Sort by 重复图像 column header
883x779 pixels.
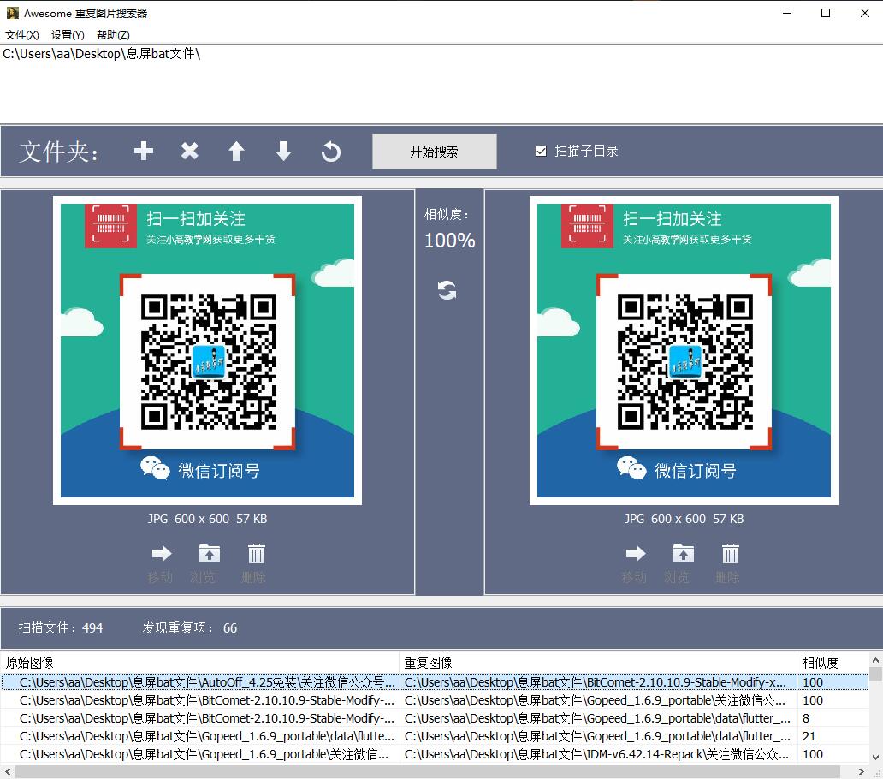tap(599, 663)
